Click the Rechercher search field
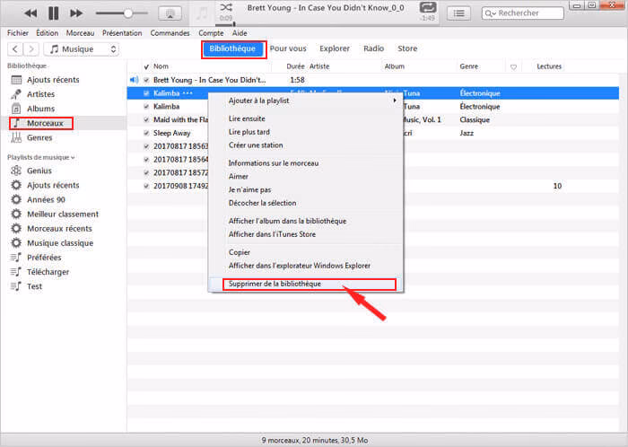This screenshot has height=447, width=628. (x=523, y=13)
